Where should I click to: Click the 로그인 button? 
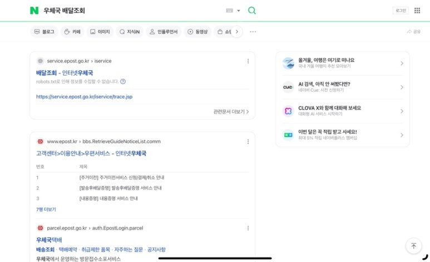pos(401,11)
